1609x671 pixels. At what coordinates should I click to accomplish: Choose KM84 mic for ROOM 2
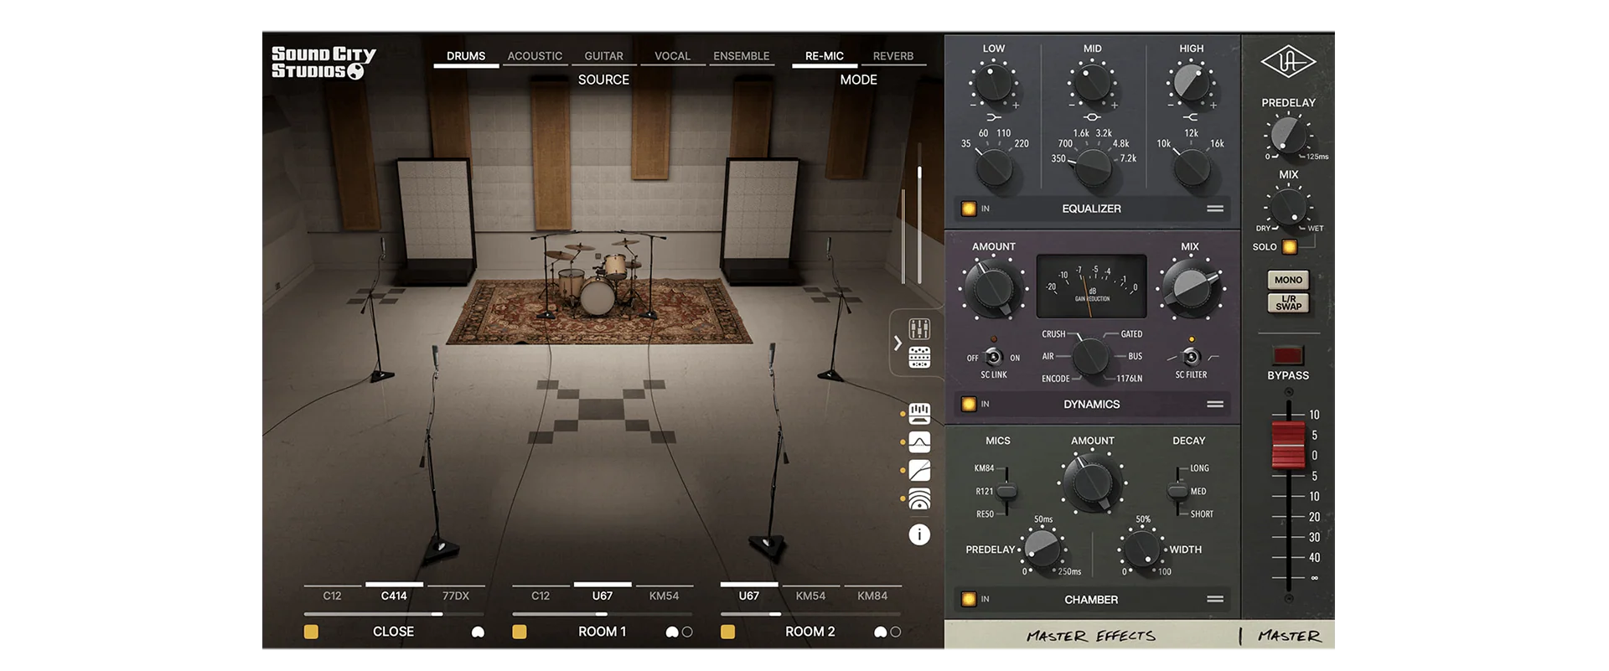pyautogui.click(x=872, y=596)
